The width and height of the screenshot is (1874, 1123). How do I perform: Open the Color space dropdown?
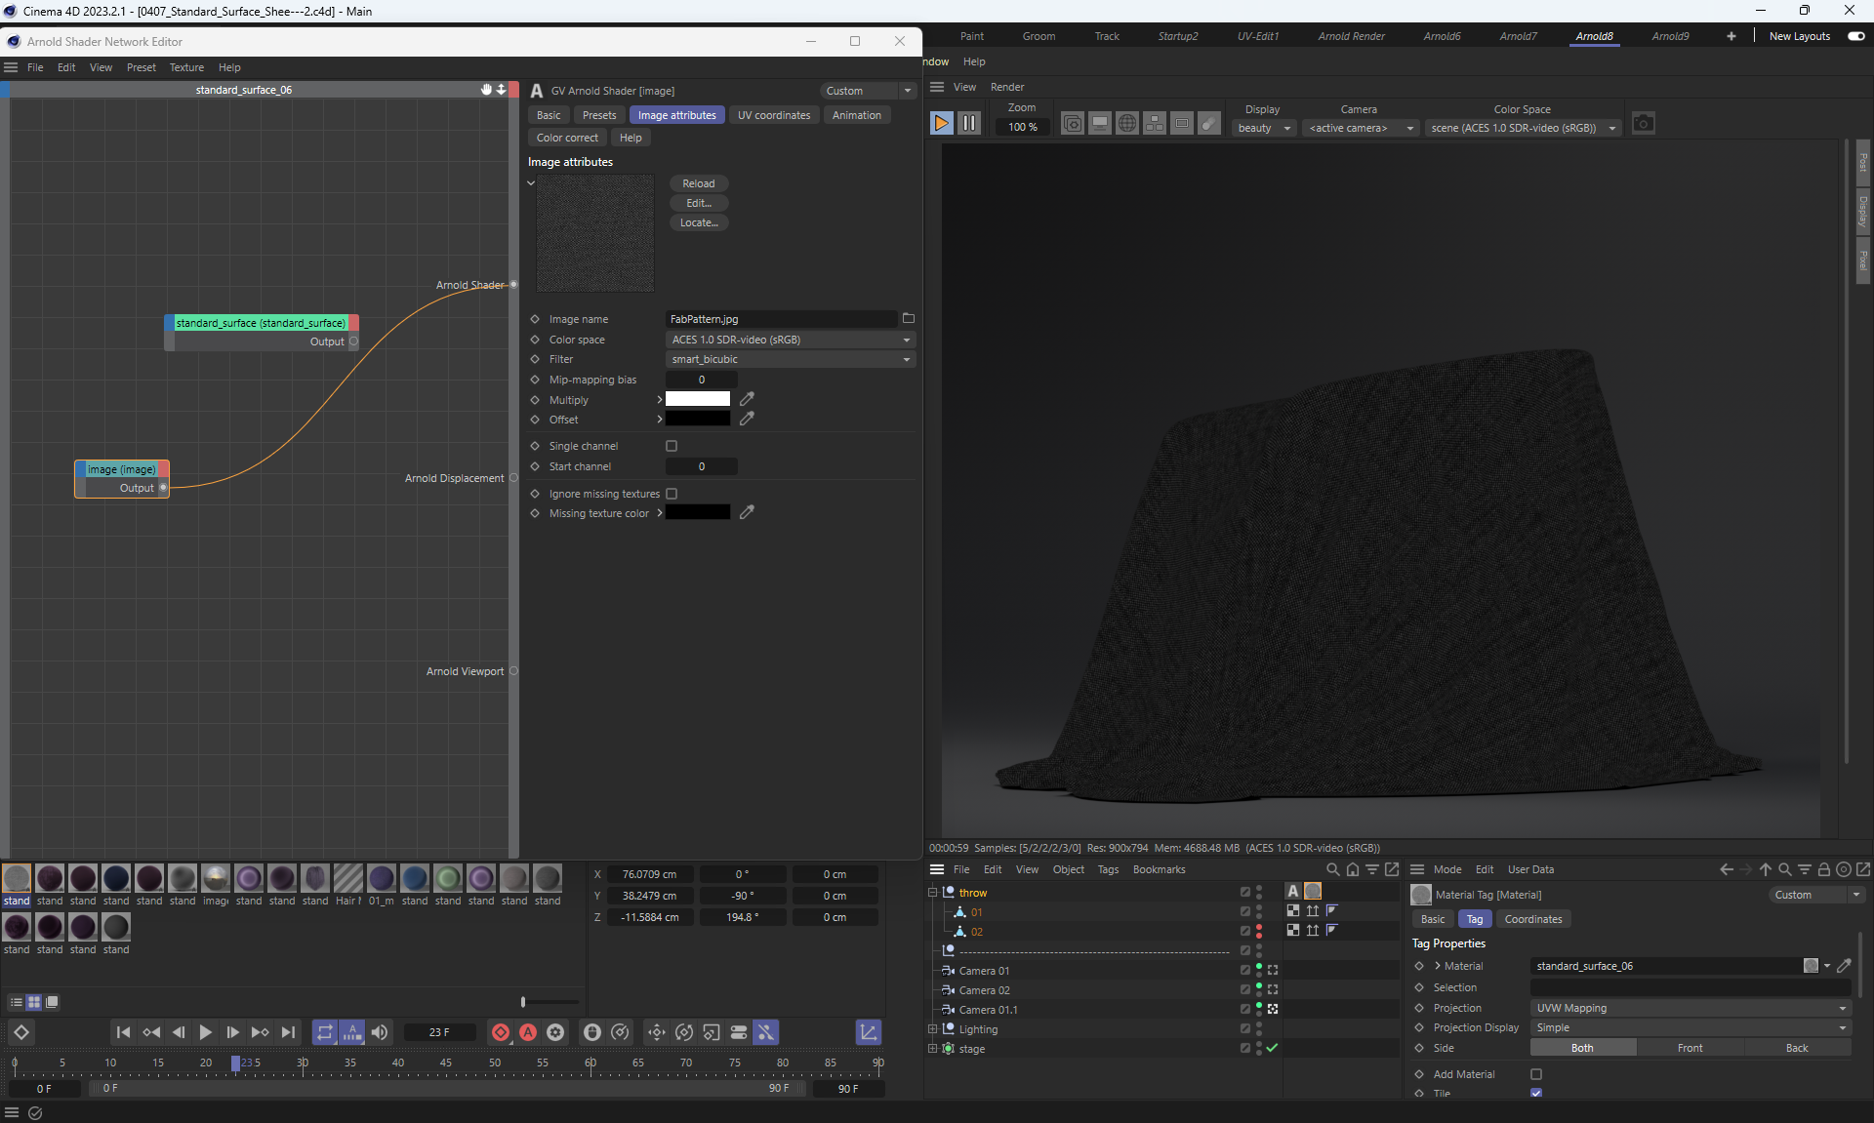click(x=791, y=340)
